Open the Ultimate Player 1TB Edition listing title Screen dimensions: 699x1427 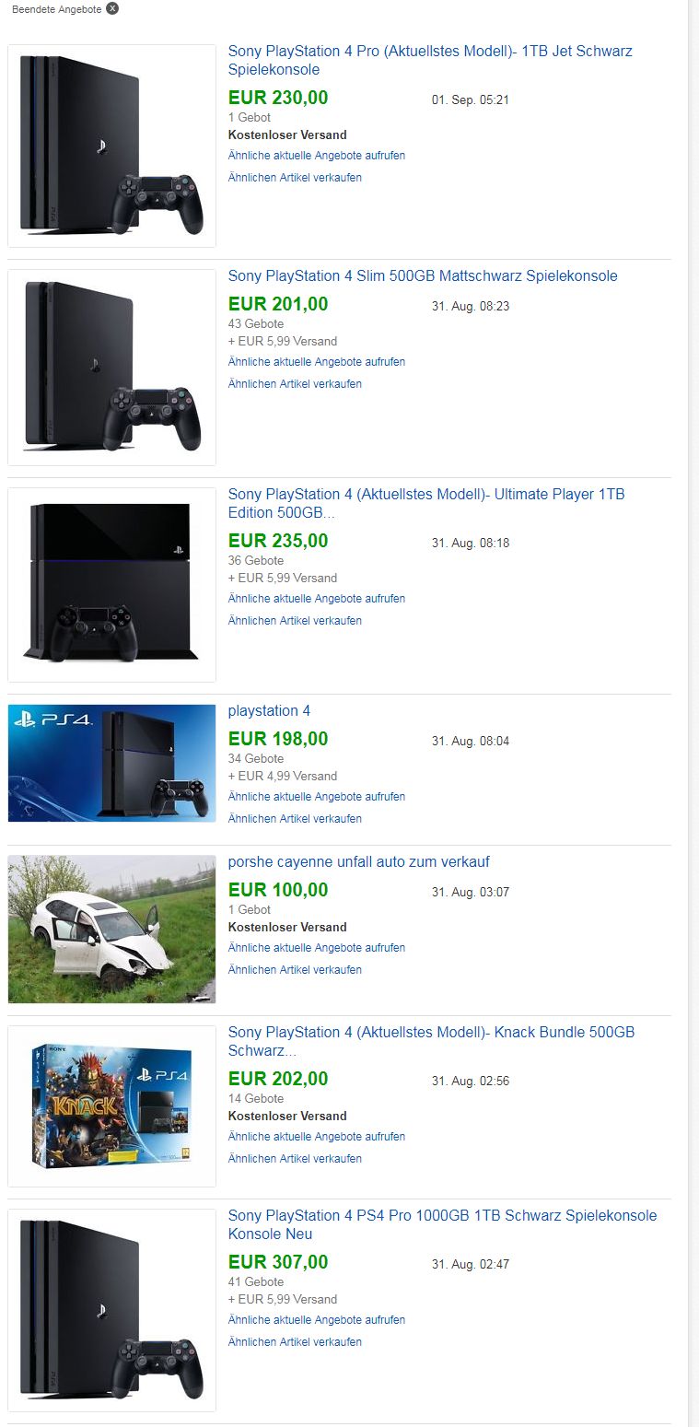click(426, 504)
